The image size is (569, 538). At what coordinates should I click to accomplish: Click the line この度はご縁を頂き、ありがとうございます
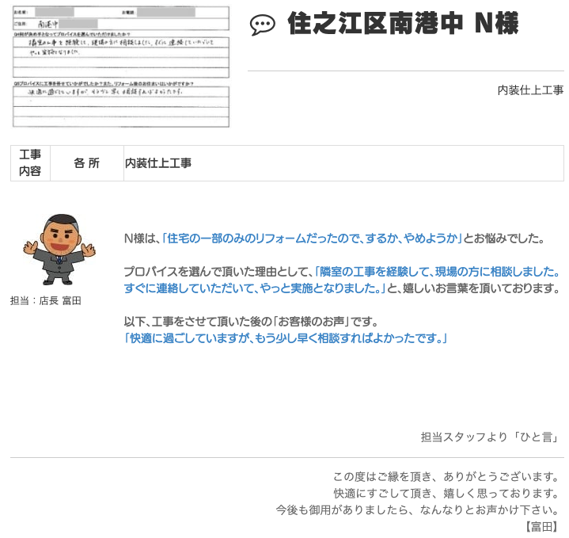(x=446, y=477)
